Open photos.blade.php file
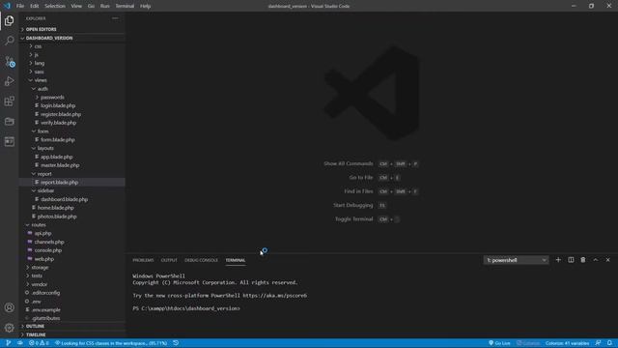Screen dimensions: 618x348 click(57, 217)
